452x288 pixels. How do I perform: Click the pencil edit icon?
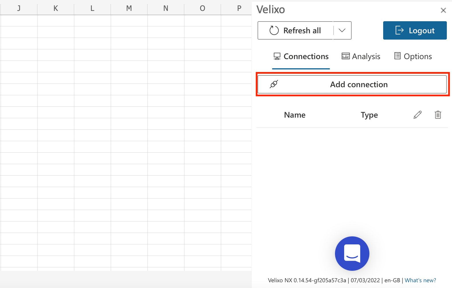click(x=418, y=115)
